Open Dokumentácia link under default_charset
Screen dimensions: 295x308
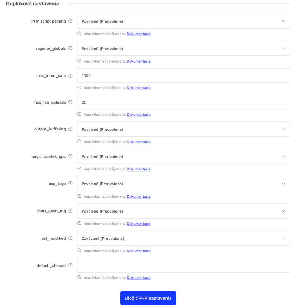[x=139, y=278]
